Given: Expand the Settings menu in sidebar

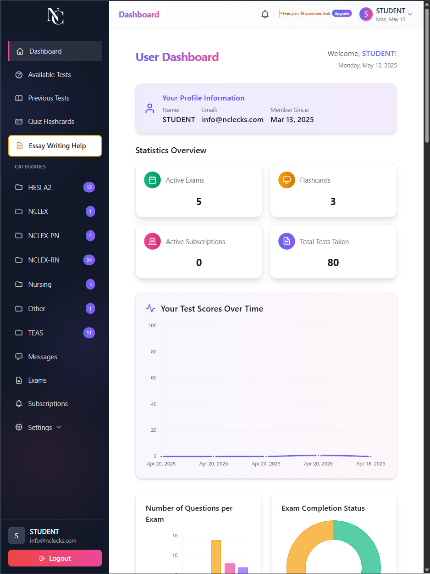Looking at the screenshot, I should 40,427.
